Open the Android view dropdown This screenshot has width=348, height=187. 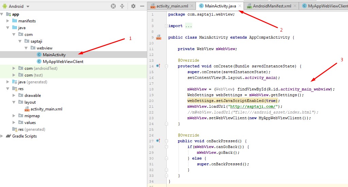[x=28, y=6]
